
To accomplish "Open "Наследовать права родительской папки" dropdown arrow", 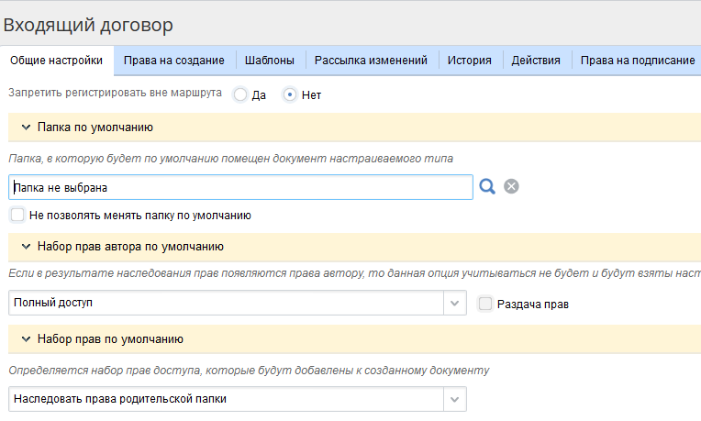I will click(x=455, y=399).
